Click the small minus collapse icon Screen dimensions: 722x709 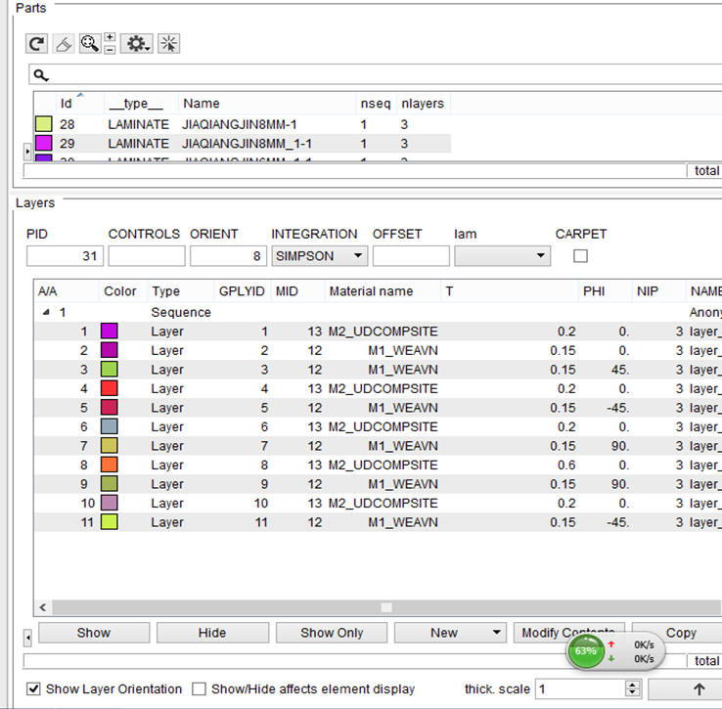click(110, 49)
